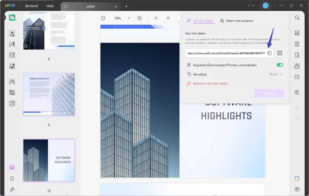
Task: Open the Edit PDF tool
Action: pyautogui.click(x=12, y=45)
